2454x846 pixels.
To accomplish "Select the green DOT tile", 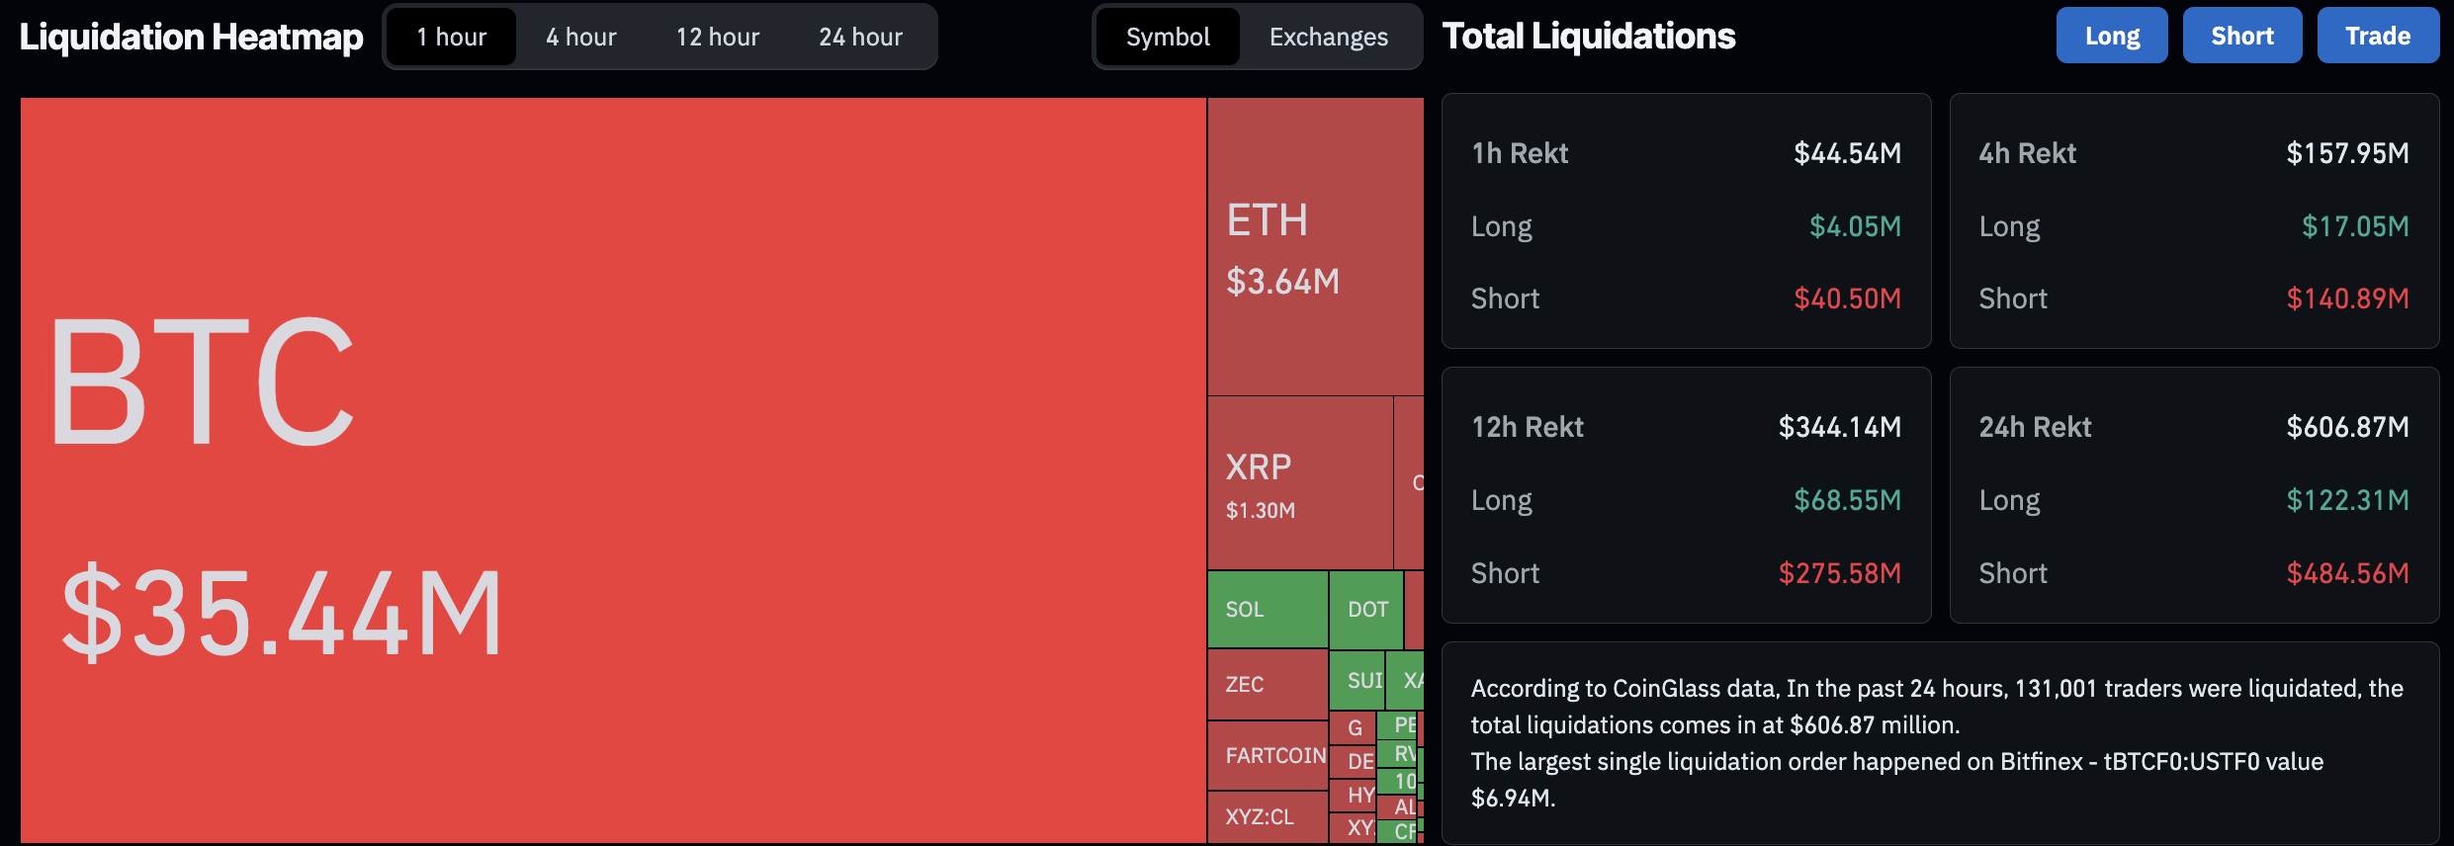I will tap(1366, 610).
